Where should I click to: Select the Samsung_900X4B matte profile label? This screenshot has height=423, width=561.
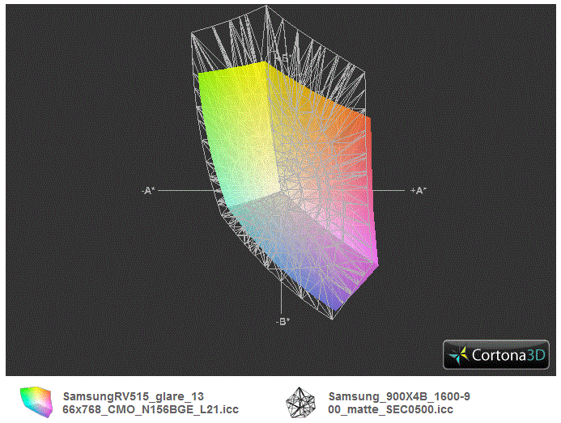[x=399, y=403]
